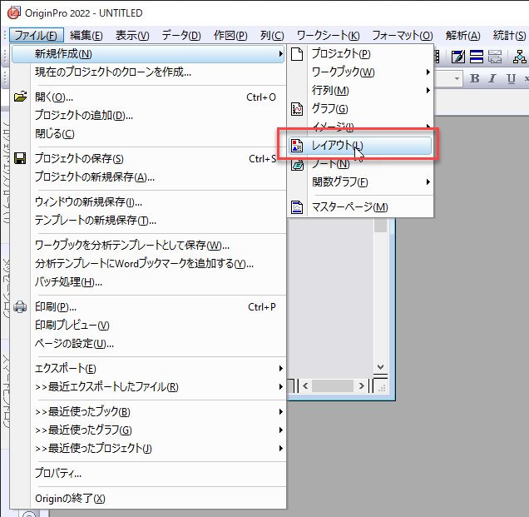This screenshot has height=517, width=529.
Task: Open the データ(D) menu
Action: (181, 35)
